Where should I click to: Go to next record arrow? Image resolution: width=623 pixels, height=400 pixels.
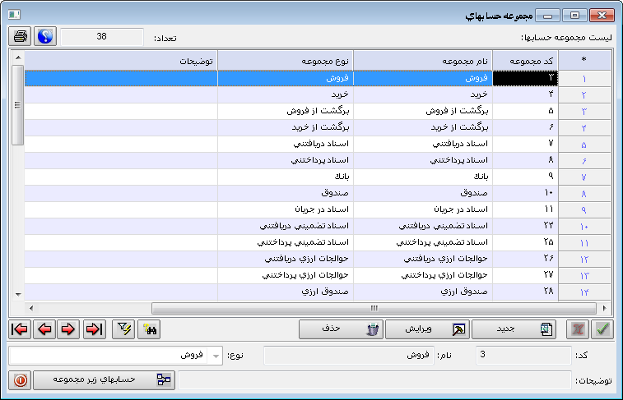point(68,329)
